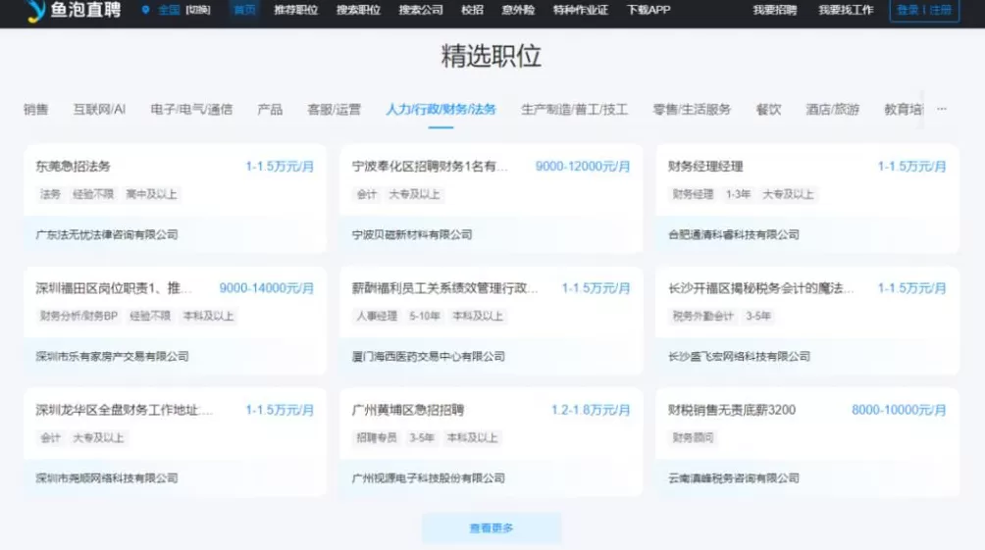Image resolution: width=985 pixels, height=550 pixels.
Task: Open 搜索公司 nav item
Action: (421, 10)
